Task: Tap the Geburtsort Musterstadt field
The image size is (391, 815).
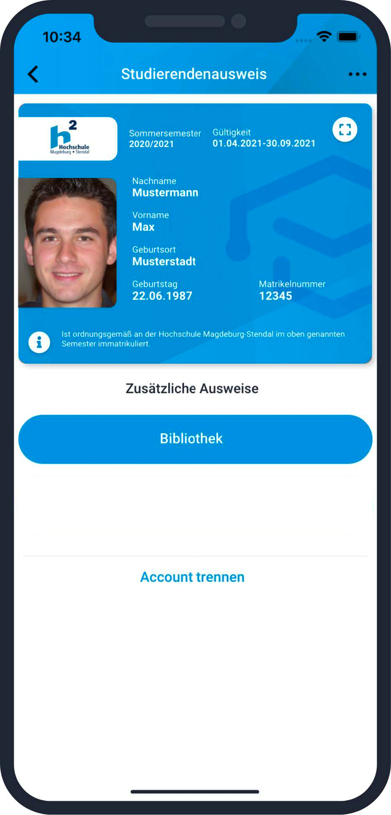Action: click(164, 255)
